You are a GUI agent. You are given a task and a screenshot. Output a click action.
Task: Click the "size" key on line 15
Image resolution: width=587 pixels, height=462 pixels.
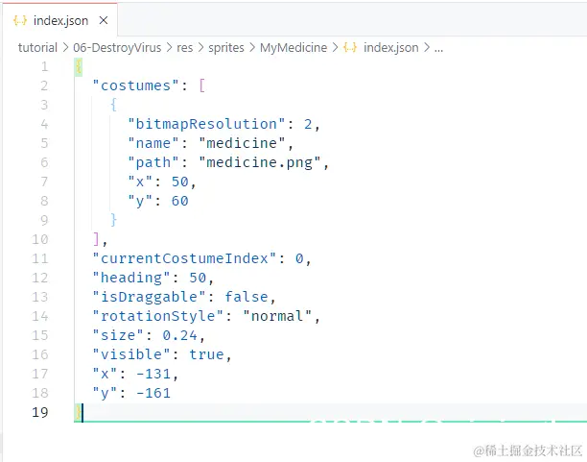pos(118,335)
